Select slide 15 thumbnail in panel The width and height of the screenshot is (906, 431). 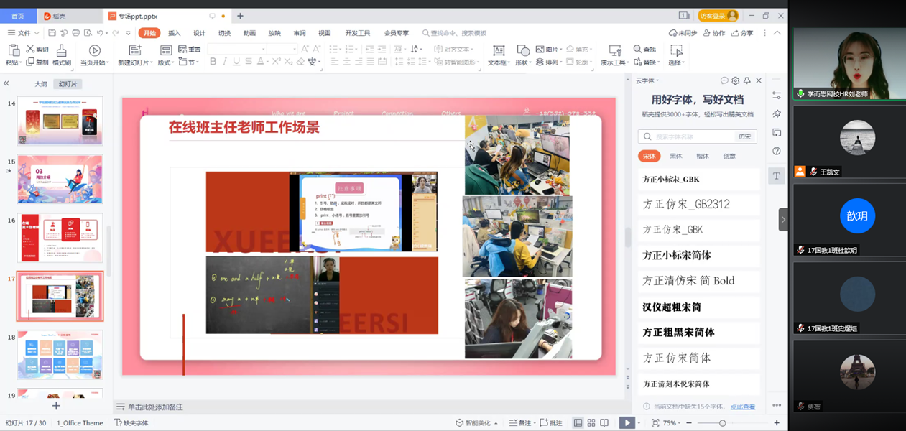coord(60,179)
